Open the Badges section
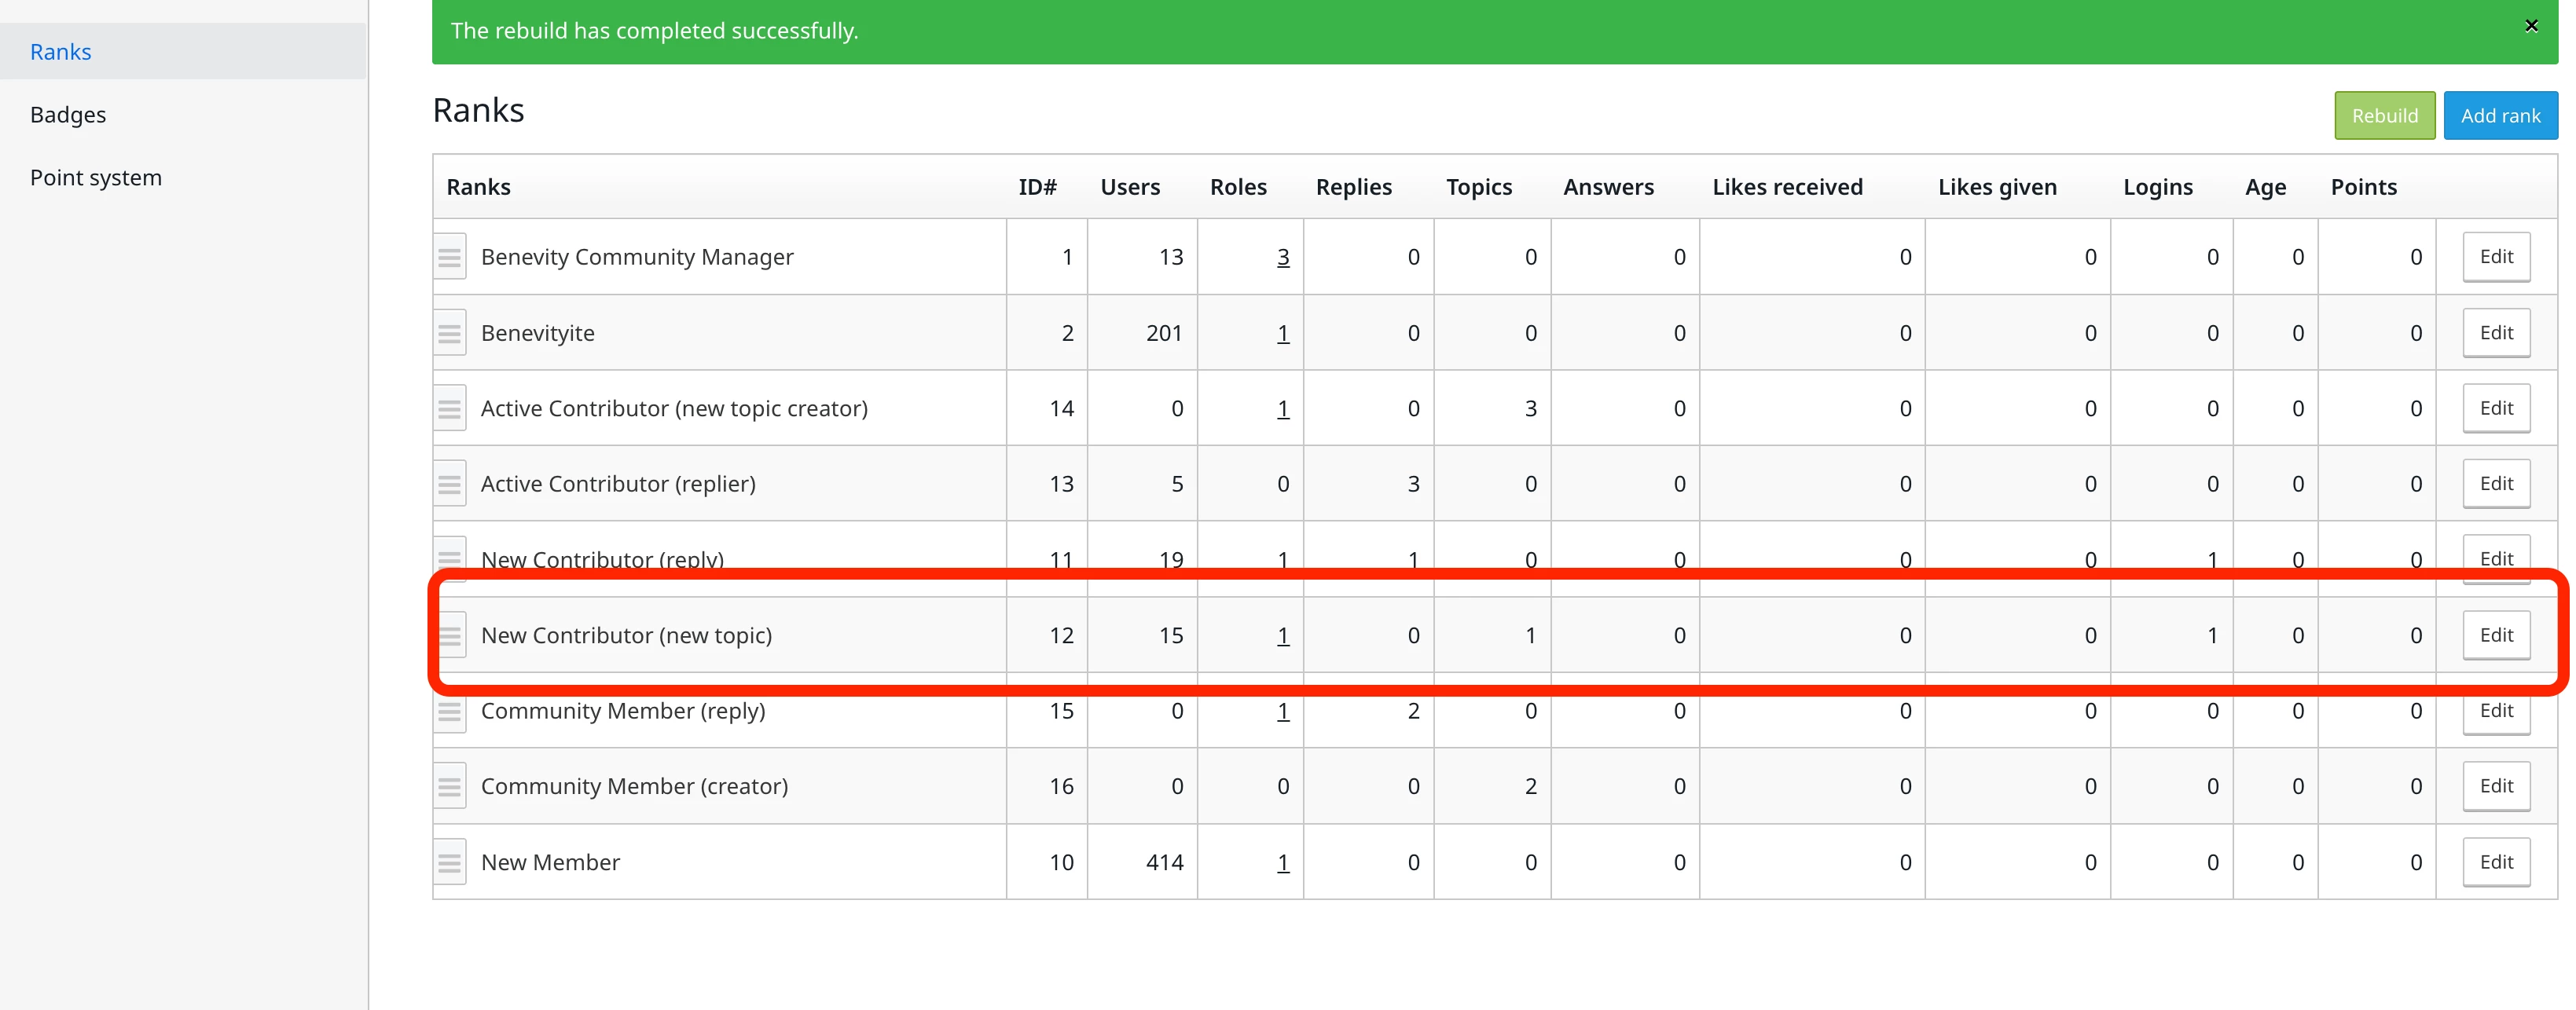Viewport: 2576px width, 1010px height. pos(68,115)
